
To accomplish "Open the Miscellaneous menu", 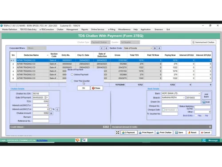I will tap(124, 29).
